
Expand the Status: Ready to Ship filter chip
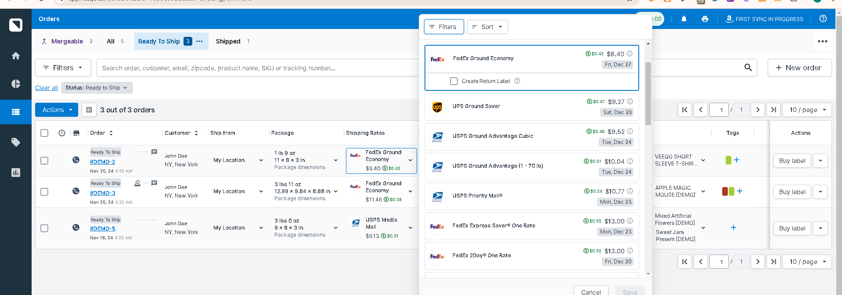97,88
